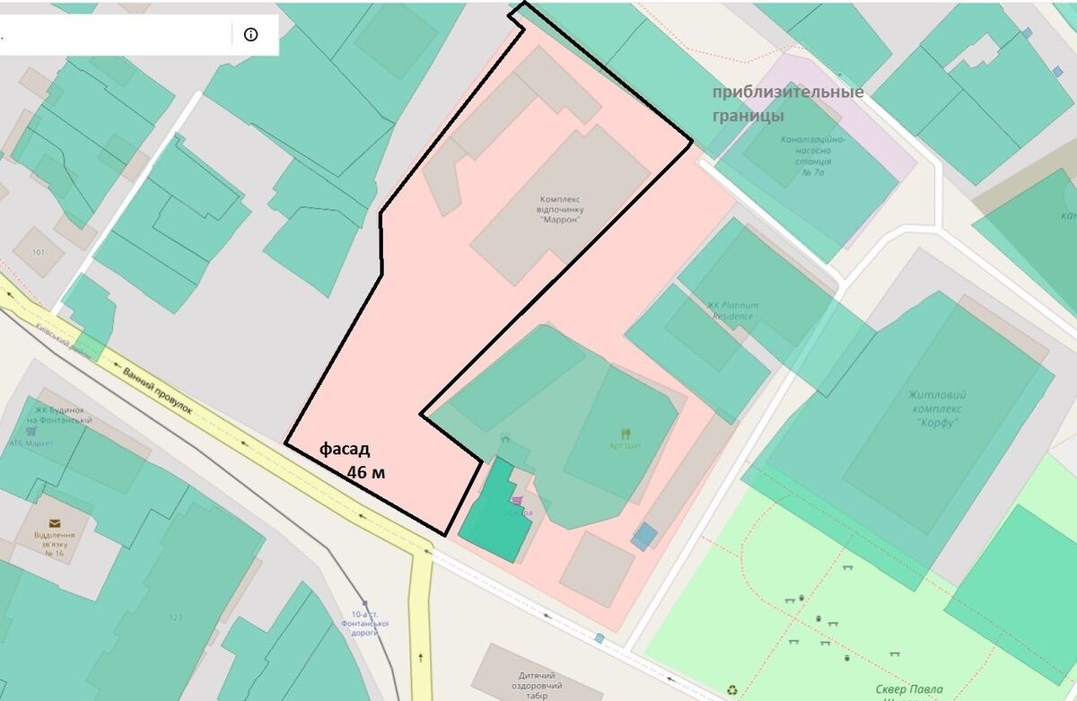Select the Арт Шат restaurant fork-knife icon

pos(626,434)
